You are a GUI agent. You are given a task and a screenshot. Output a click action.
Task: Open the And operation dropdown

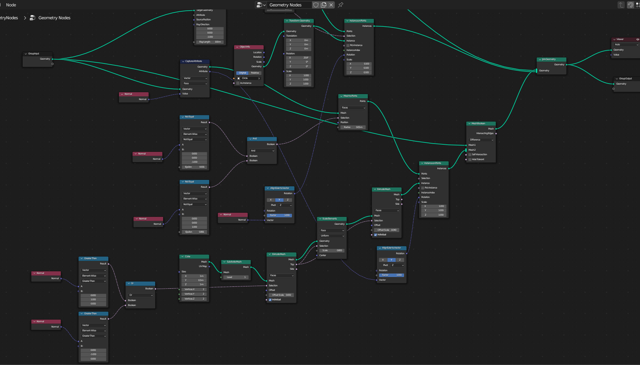(x=262, y=151)
